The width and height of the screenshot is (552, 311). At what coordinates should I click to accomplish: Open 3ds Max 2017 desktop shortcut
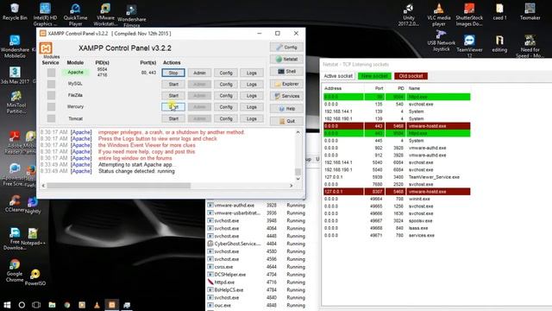[x=15, y=75]
